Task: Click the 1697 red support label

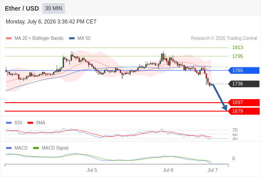Action: tap(244, 102)
